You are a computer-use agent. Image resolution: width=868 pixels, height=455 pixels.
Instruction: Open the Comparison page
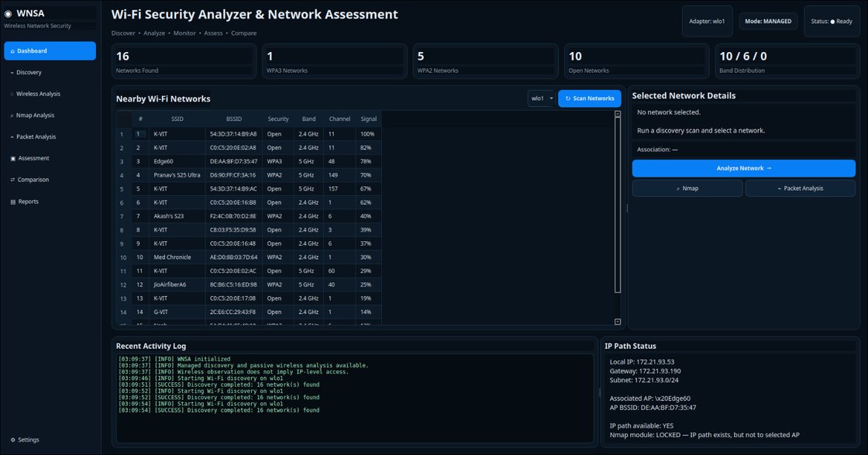pos(50,180)
